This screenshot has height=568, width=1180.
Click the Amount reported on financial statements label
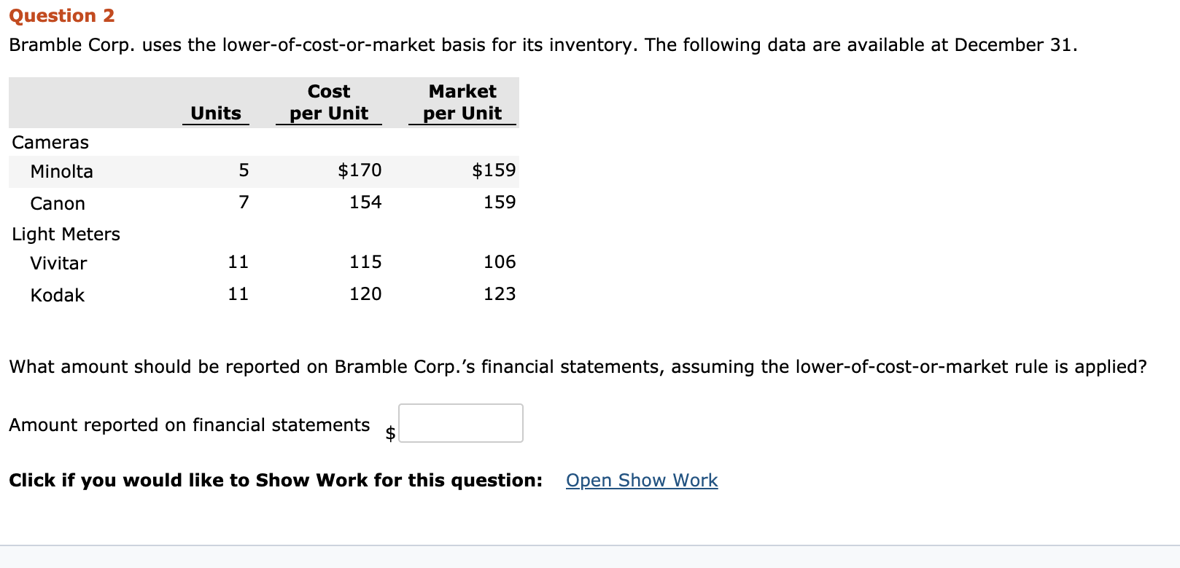(189, 425)
